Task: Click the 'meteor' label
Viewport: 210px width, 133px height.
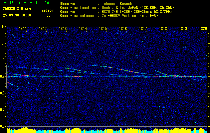Action: 47,10
